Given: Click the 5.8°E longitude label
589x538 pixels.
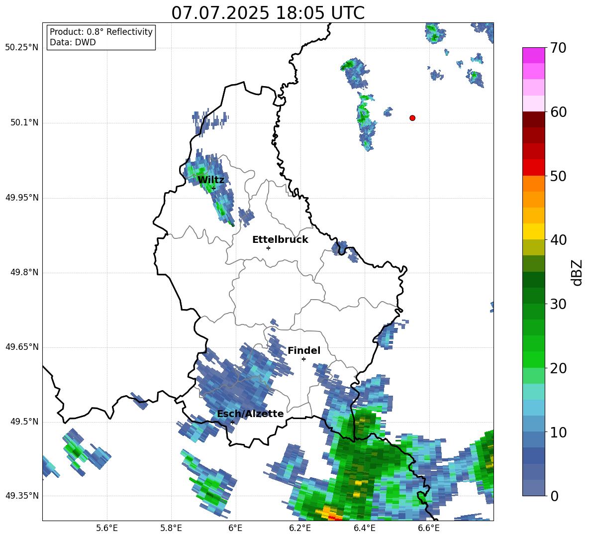Looking at the screenshot, I should [171, 528].
